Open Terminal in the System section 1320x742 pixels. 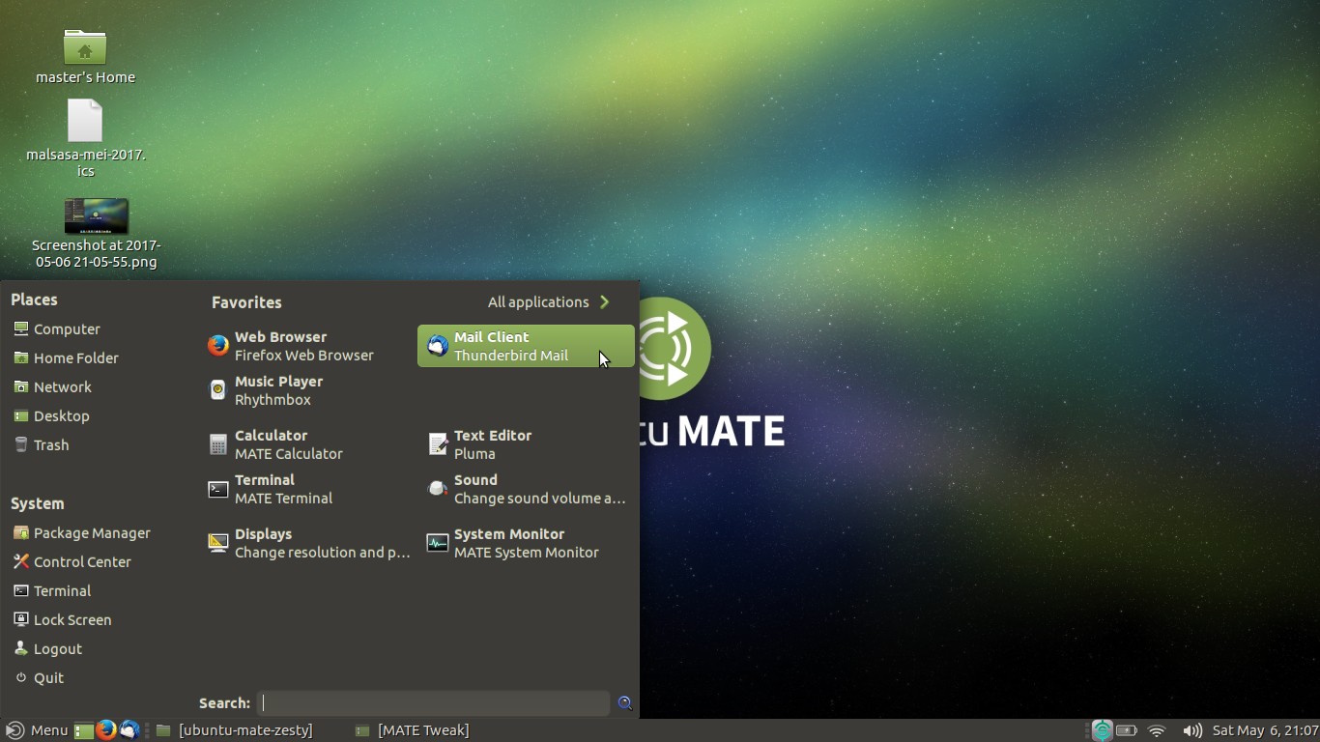(52, 591)
